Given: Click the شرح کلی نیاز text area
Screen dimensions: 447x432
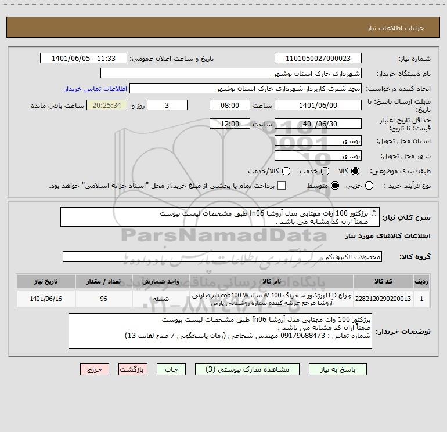Looking at the screenshot, I should point(220,217).
